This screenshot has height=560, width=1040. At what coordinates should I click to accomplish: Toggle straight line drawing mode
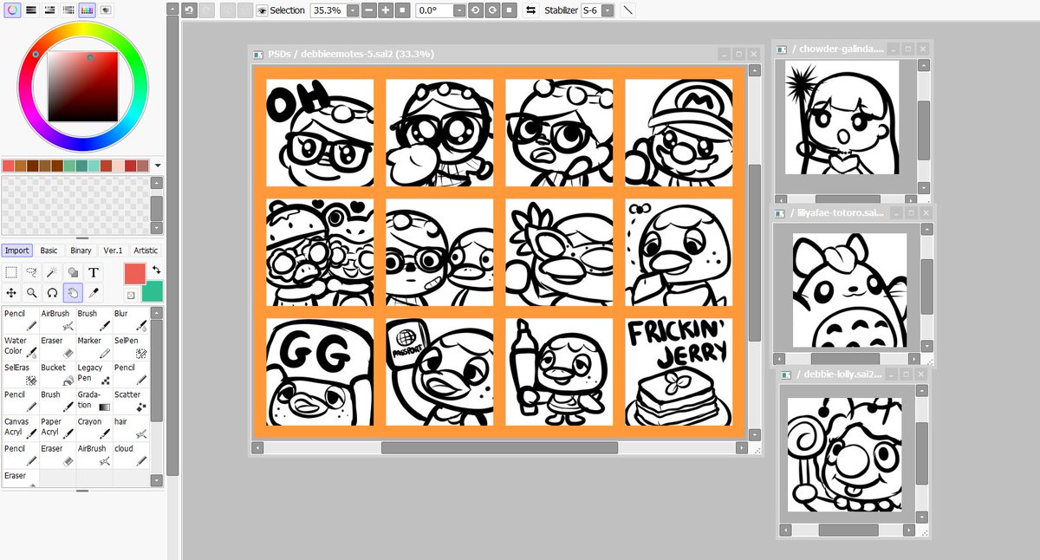click(x=628, y=10)
